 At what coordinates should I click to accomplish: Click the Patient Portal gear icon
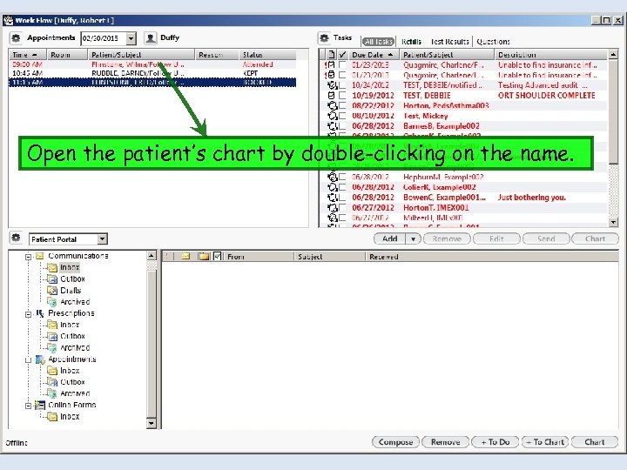pyautogui.click(x=16, y=238)
